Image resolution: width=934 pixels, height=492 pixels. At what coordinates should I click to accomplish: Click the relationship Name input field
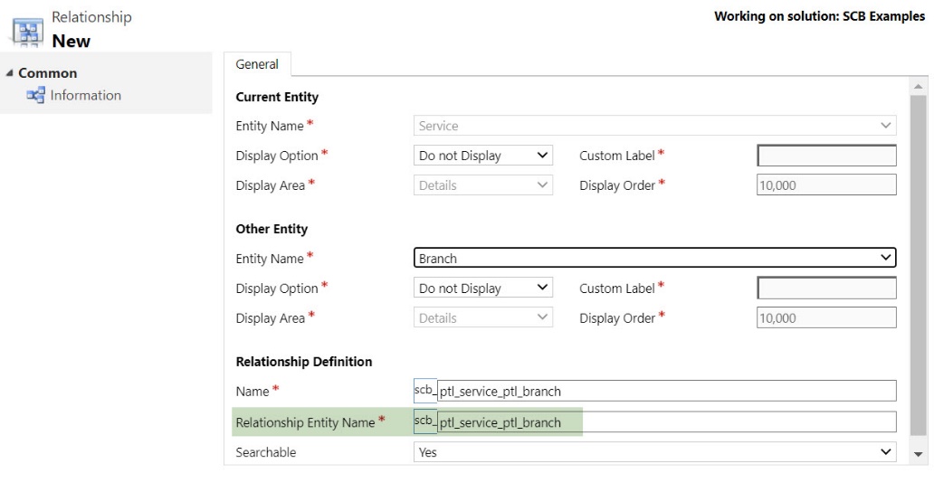click(x=666, y=391)
